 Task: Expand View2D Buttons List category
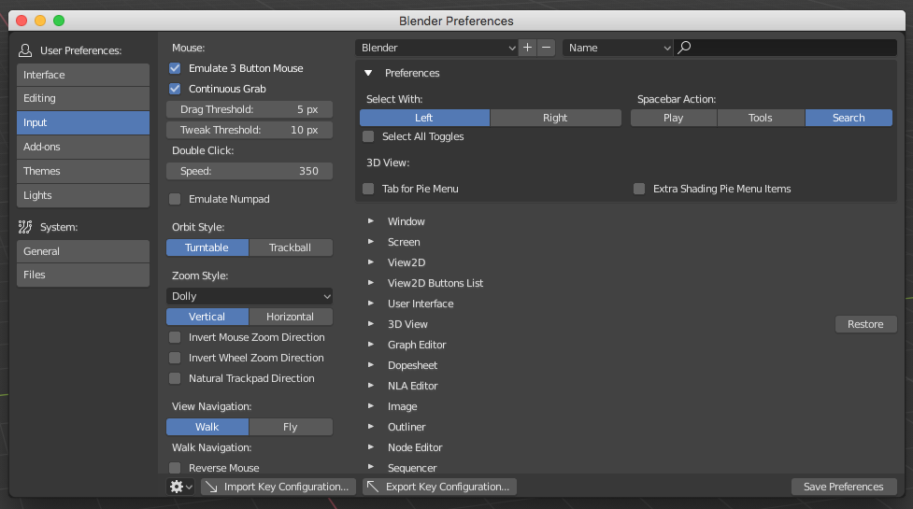click(x=370, y=283)
